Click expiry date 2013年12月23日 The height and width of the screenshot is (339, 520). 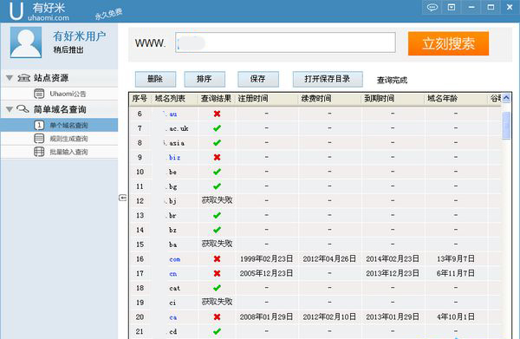tap(393, 273)
